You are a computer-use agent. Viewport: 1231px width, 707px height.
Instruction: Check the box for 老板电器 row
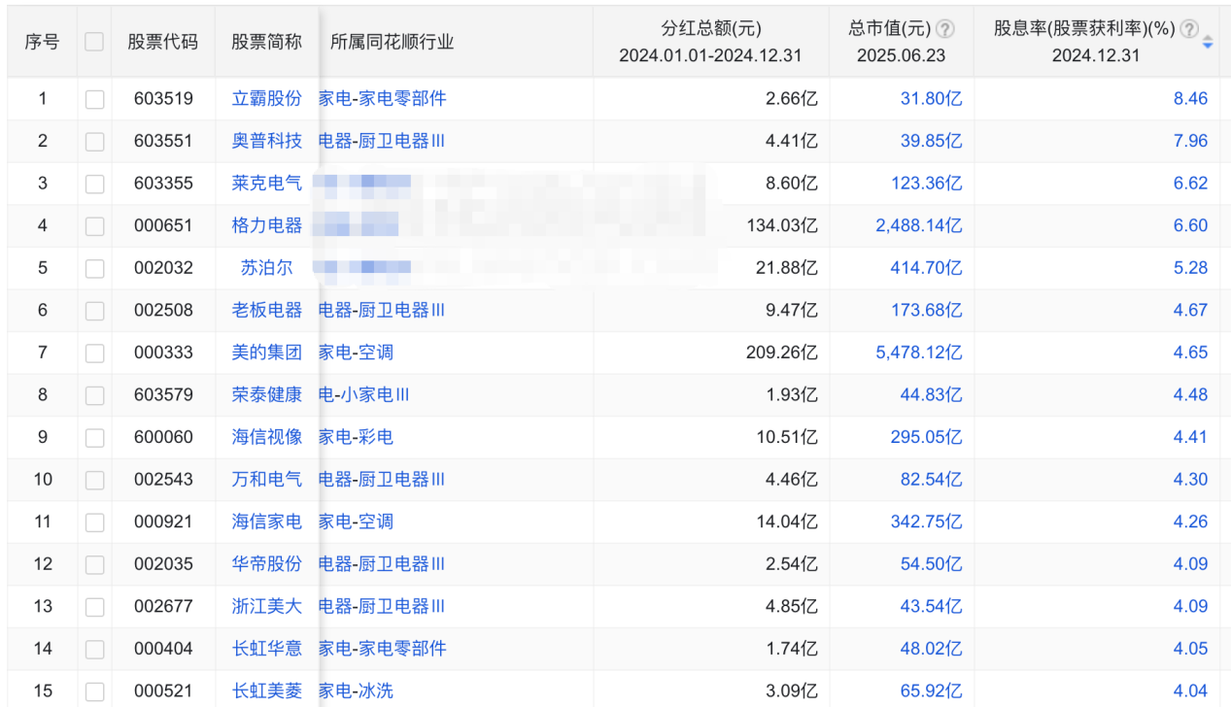[x=94, y=311]
